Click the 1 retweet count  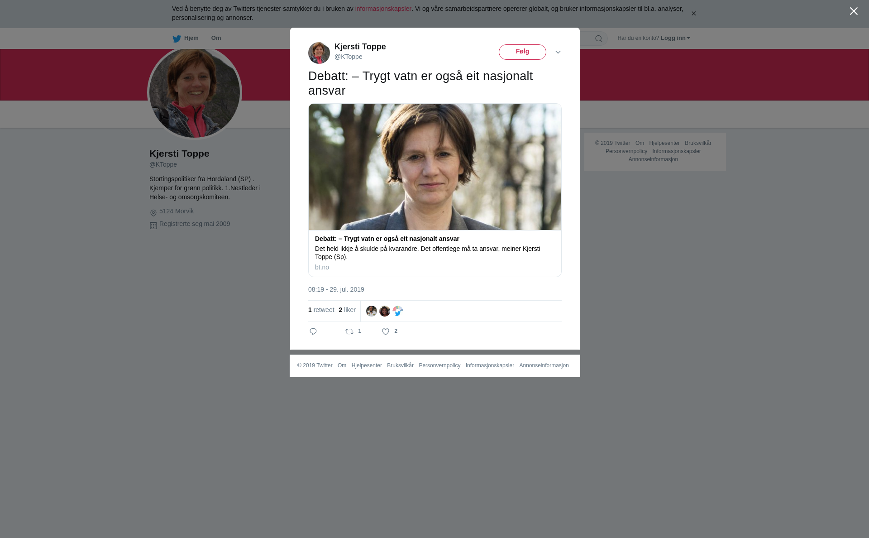point(321,310)
